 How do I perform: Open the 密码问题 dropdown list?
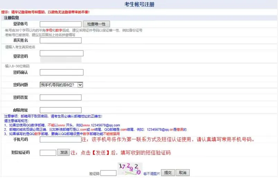(x=62, y=84)
